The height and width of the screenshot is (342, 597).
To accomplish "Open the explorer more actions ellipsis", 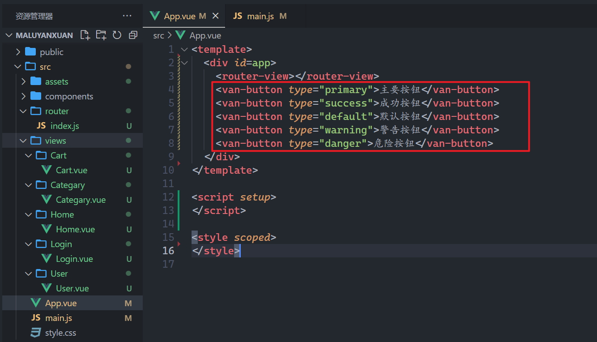I will [127, 16].
